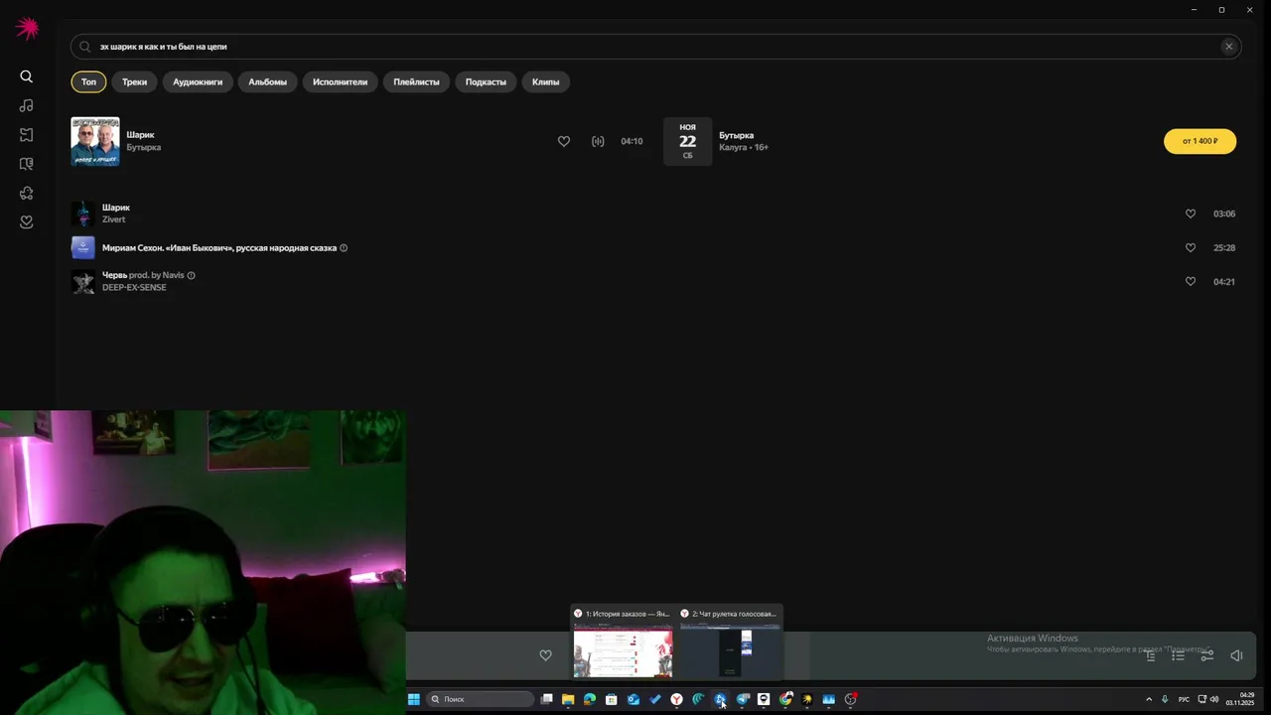Like the current track in the player bar
Image resolution: width=1271 pixels, height=715 pixels.
click(545, 655)
